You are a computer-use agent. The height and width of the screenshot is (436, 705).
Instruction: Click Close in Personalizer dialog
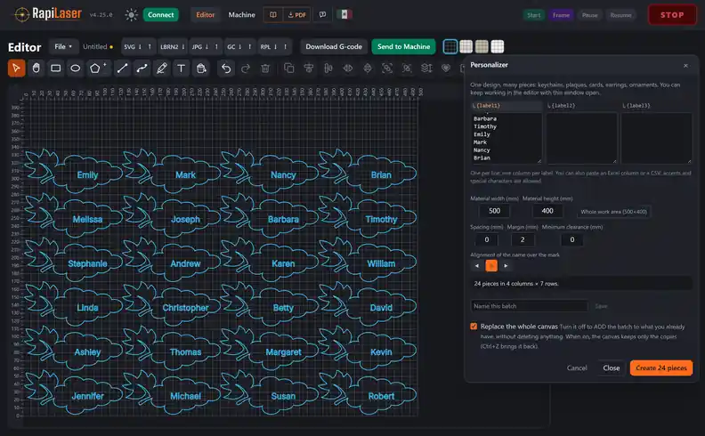pyautogui.click(x=611, y=367)
